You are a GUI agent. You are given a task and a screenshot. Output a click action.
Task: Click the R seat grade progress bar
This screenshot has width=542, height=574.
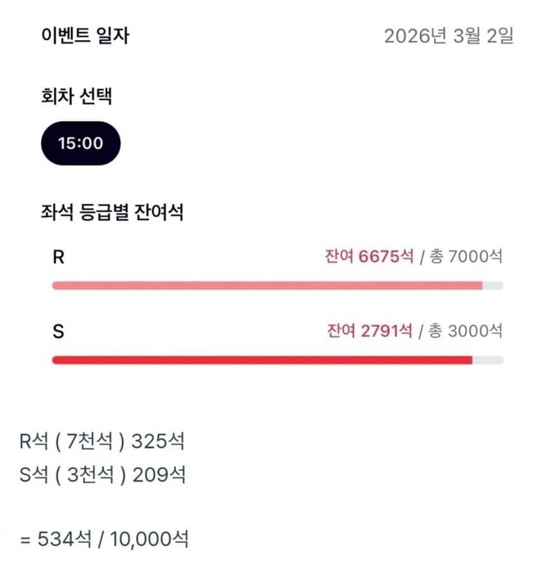pos(278,285)
